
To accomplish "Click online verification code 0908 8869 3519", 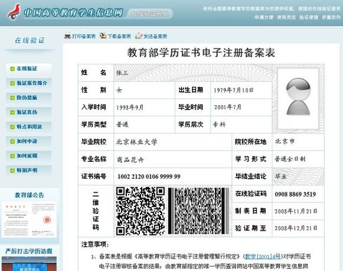I will tap(295, 194).
